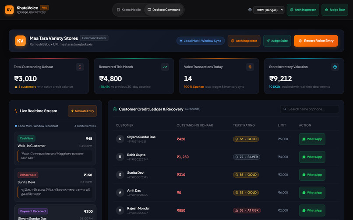This screenshot has height=220, width=353.
Task: Click the CUSTOMER column header
Action: [x=124, y=125]
